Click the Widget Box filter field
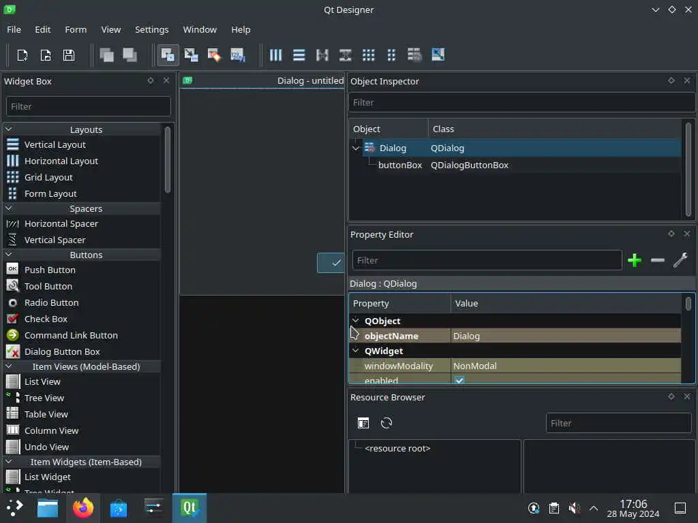 coord(88,106)
